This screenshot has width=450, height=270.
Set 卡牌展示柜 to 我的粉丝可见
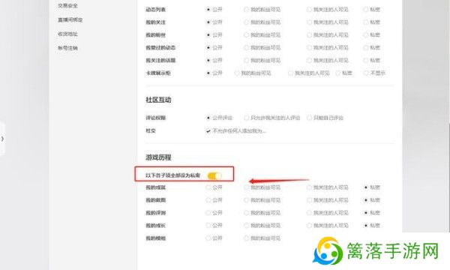point(237,73)
